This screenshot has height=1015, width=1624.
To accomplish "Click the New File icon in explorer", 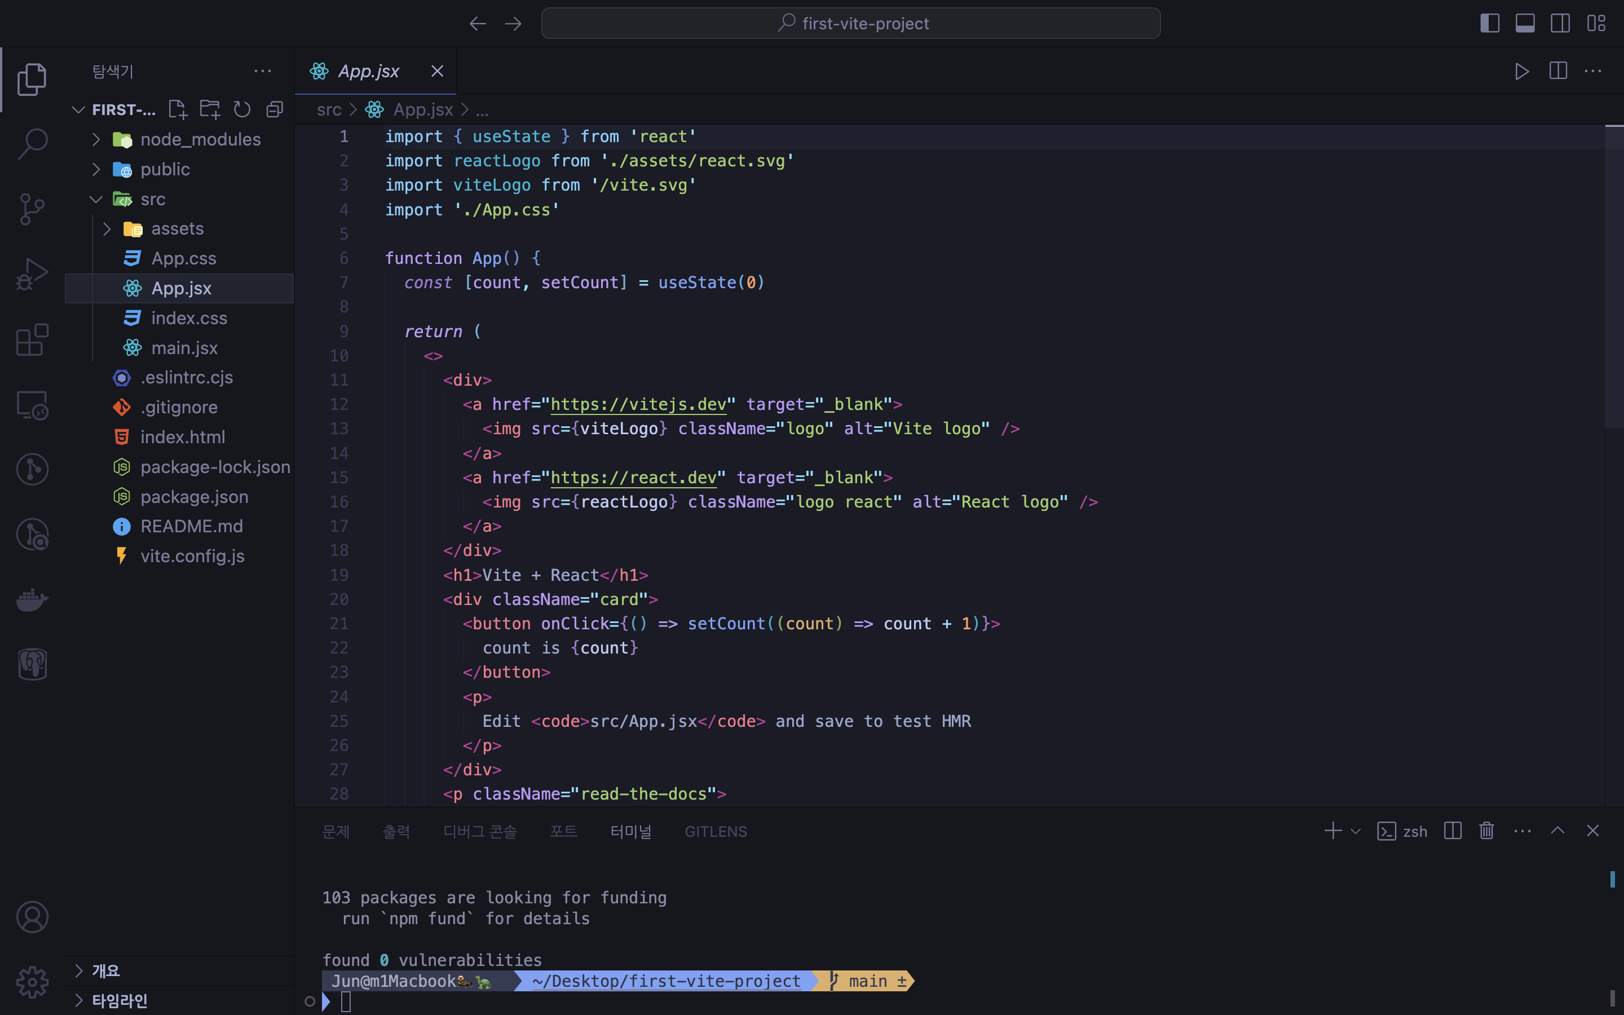I will click(x=177, y=109).
